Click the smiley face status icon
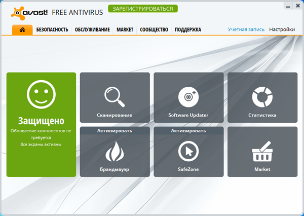 pos(42,94)
